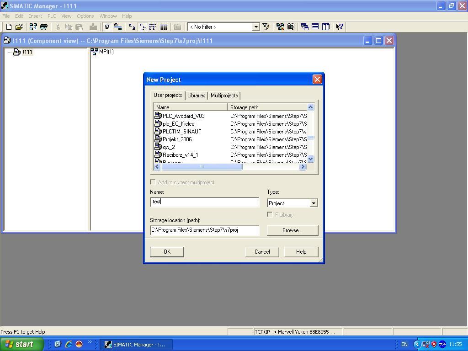Select the Details view toolbar icon
Viewport: 468px width, 351px height.
(x=163, y=27)
